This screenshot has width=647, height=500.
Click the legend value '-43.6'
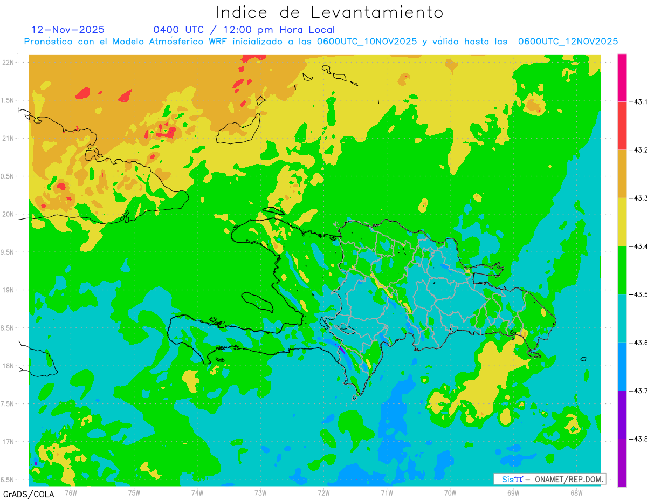pos(638,343)
